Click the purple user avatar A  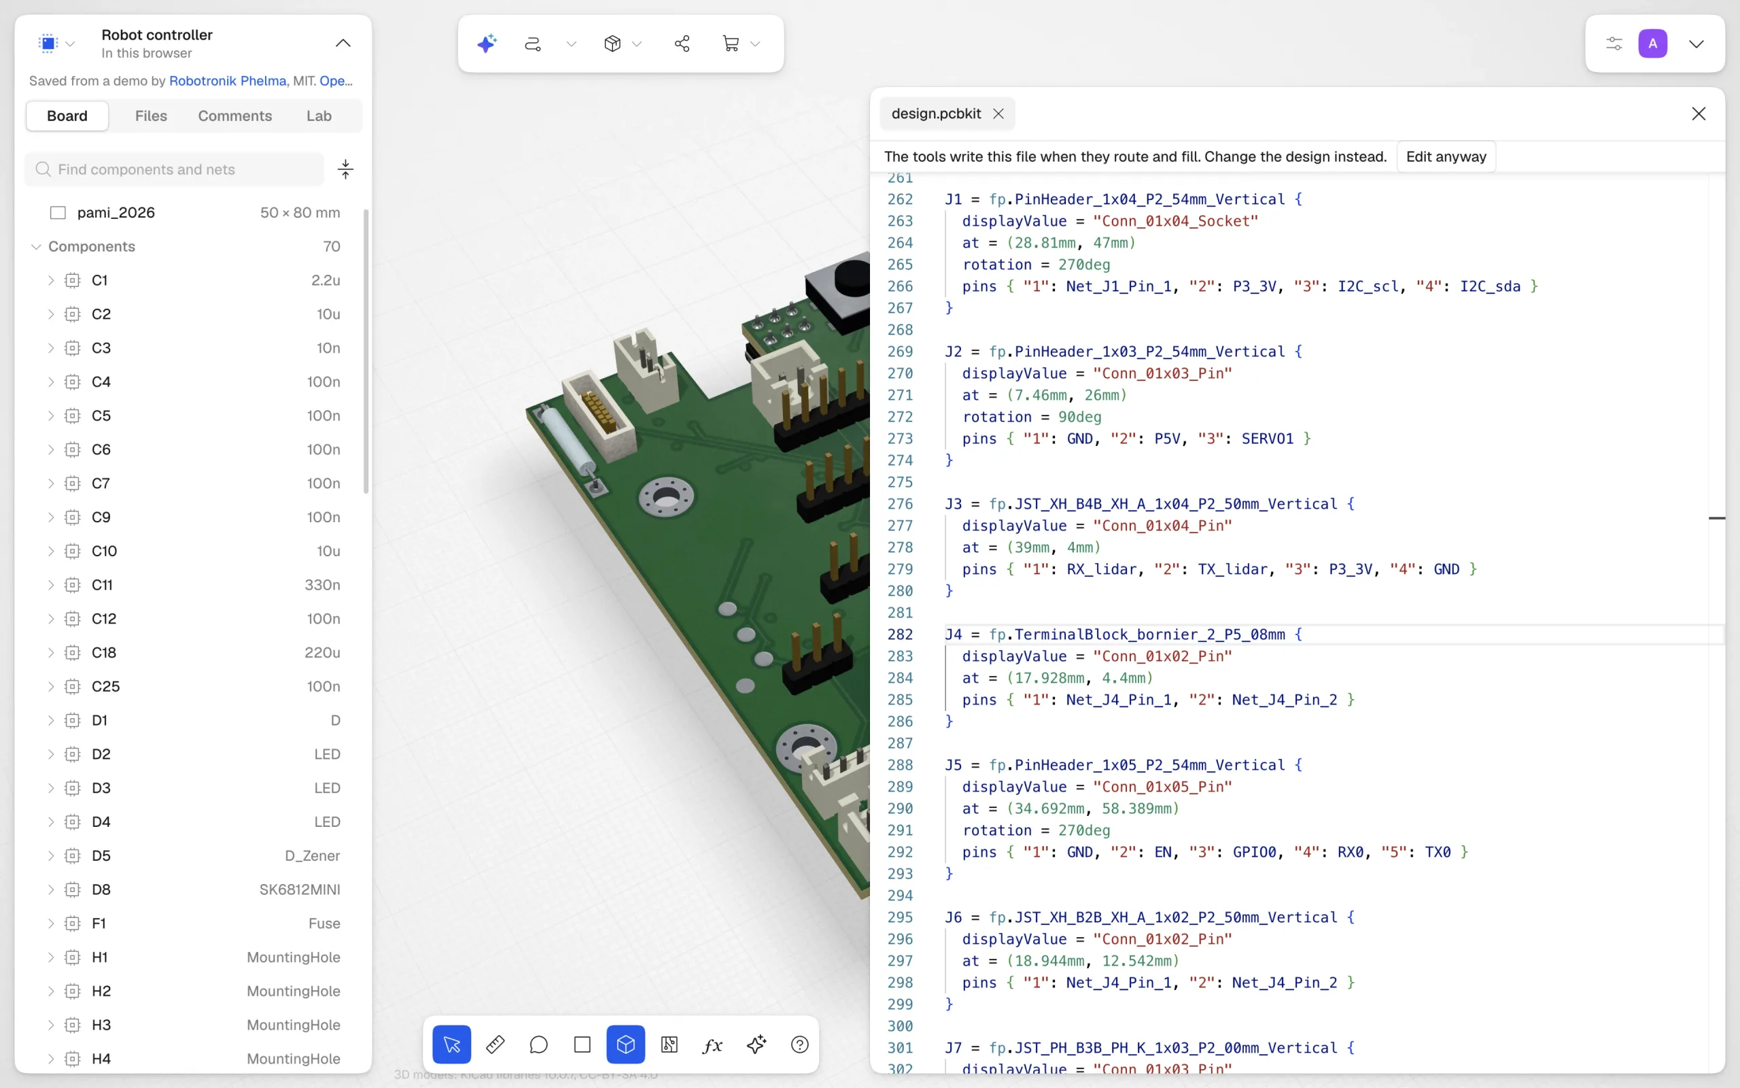coord(1653,44)
